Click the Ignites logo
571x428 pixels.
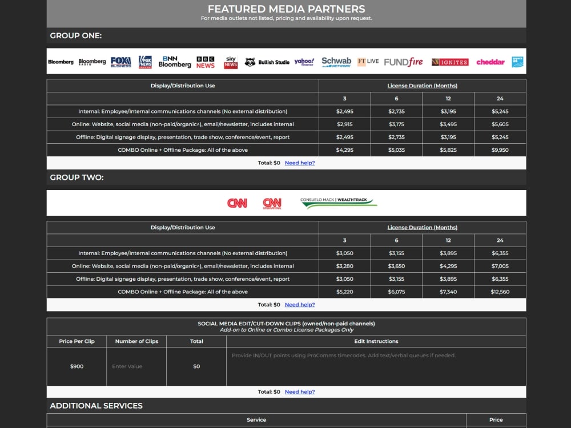coord(450,62)
